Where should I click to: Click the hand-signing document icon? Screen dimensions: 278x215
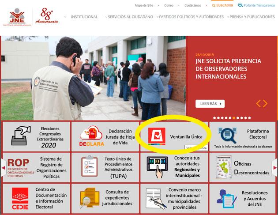click(156, 199)
